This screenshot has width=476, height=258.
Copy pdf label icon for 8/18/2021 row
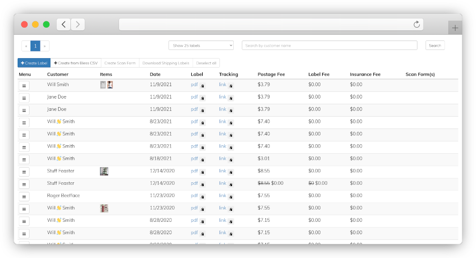click(x=202, y=159)
